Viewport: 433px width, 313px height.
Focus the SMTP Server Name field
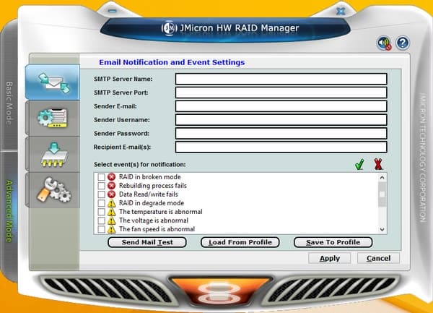281,79
